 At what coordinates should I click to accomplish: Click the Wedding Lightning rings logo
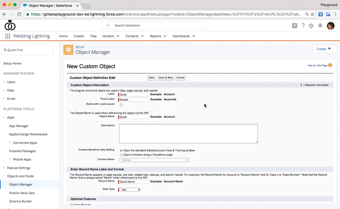pyautogui.click(x=10, y=25)
